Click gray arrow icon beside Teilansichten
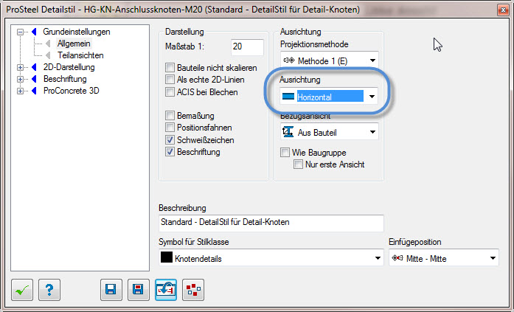The image size is (514, 312). (x=48, y=55)
